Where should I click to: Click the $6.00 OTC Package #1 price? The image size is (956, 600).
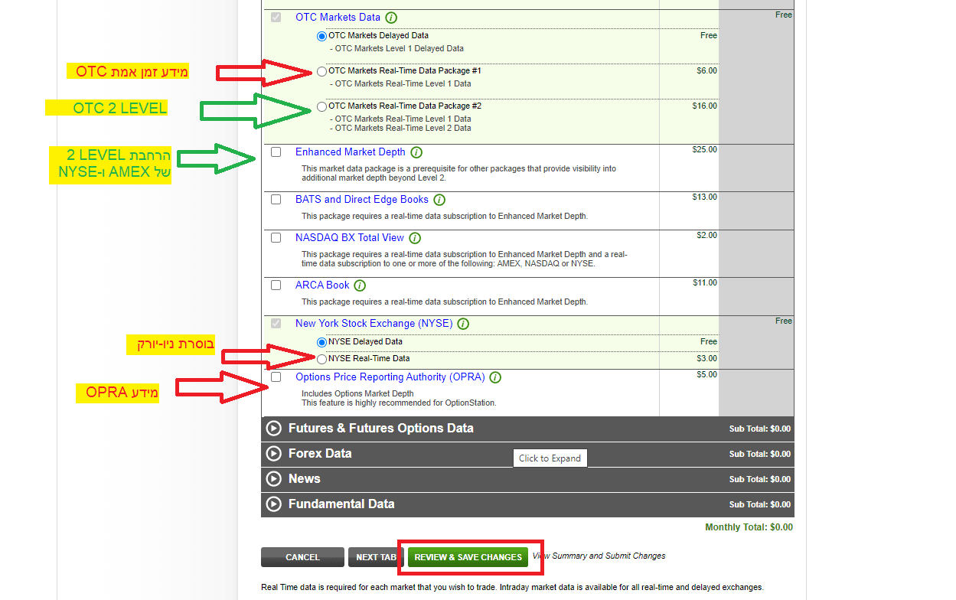pyautogui.click(x=707, y=71)
